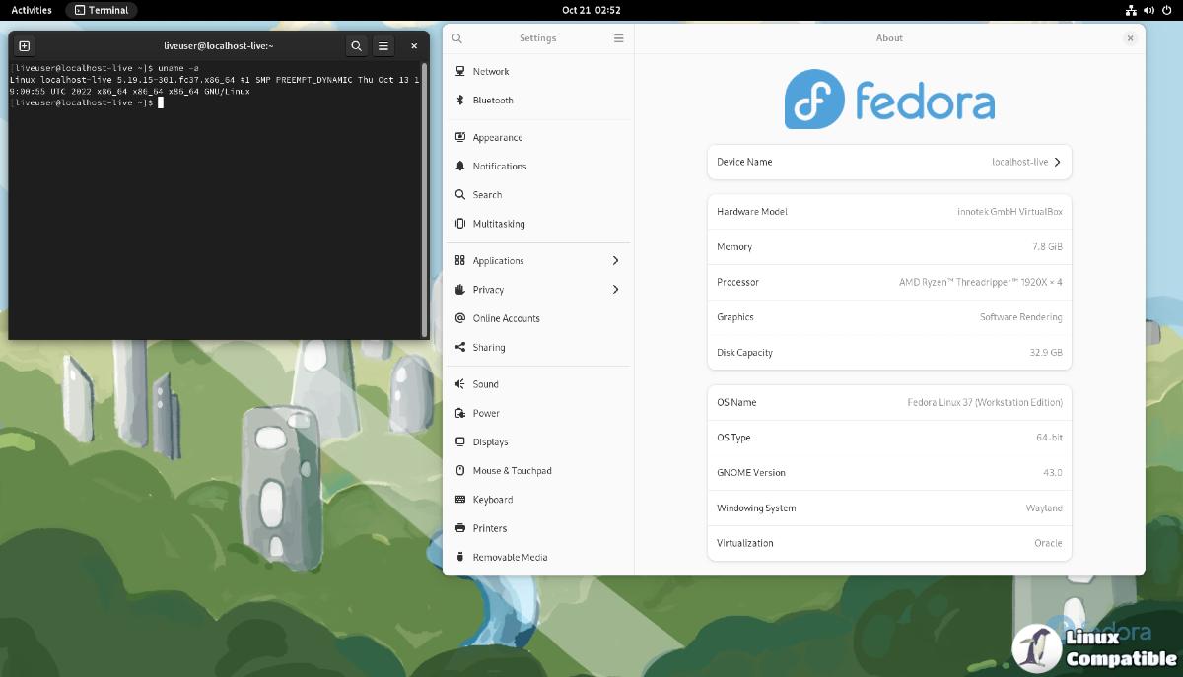Open a new Terminal tab

click(24, 45)
